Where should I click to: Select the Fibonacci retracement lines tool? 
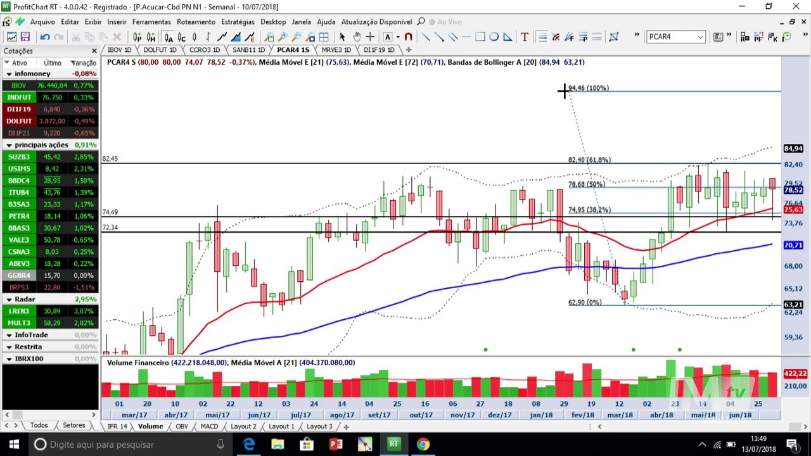[542, 37]
